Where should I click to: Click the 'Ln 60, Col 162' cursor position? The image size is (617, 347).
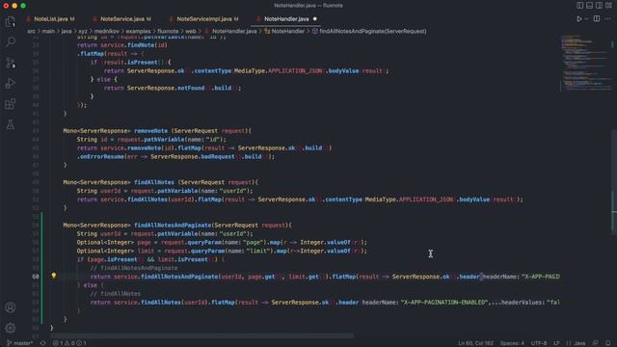point(475,343)
